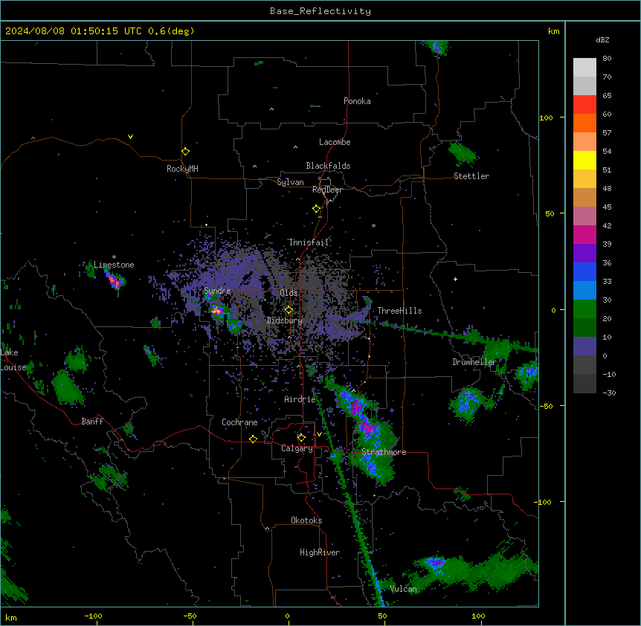641x626 pixels.
Task: Click the Banff label
Action: (x=92, y=422)
